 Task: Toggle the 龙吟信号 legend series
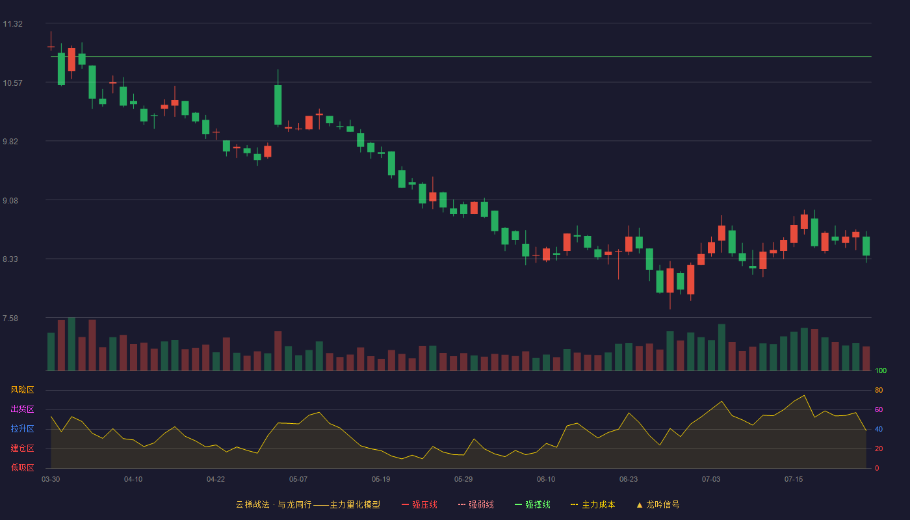(658, 504)
